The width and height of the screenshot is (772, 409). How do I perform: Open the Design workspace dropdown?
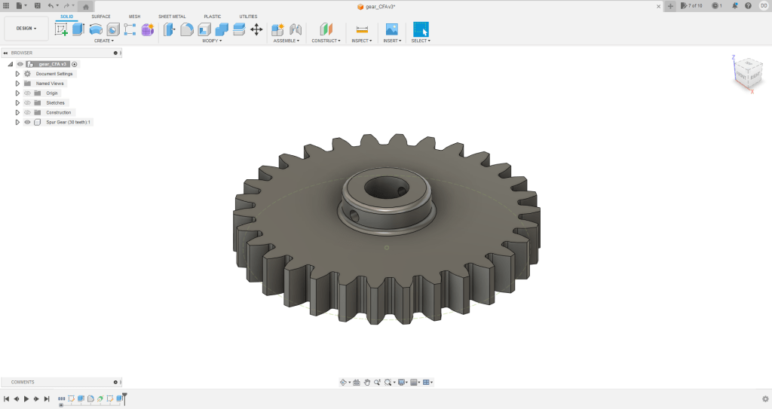26,29
